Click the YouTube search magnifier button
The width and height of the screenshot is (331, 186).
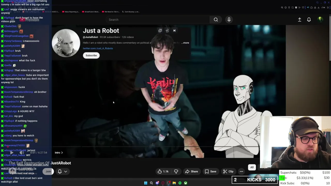pos(216,20)
